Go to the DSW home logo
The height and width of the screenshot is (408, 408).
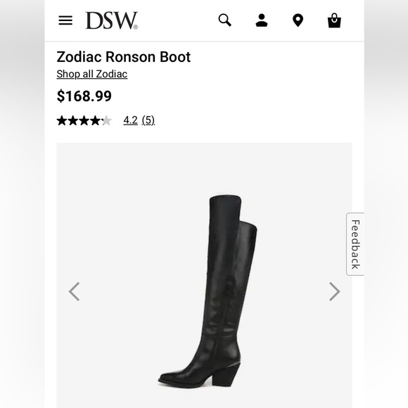point(112,20)
